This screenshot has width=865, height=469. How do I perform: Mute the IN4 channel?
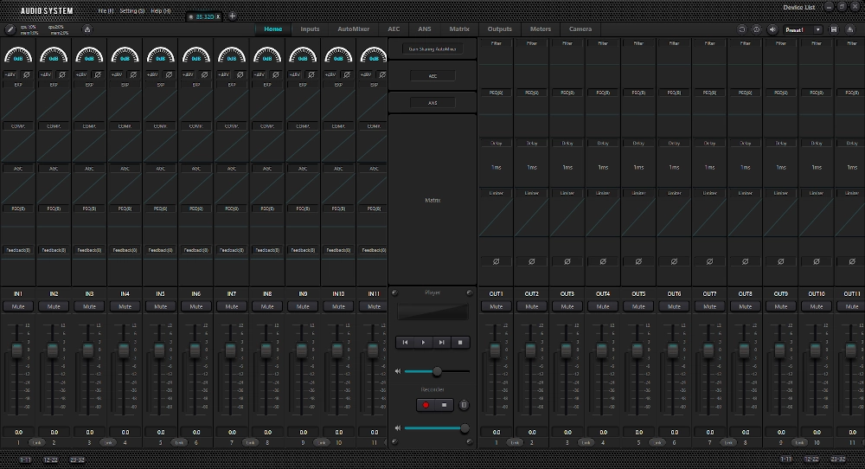125,306
